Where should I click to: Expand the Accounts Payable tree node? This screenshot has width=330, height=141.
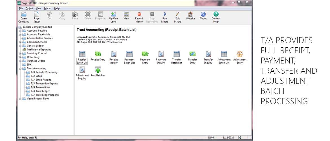(20, 31)
